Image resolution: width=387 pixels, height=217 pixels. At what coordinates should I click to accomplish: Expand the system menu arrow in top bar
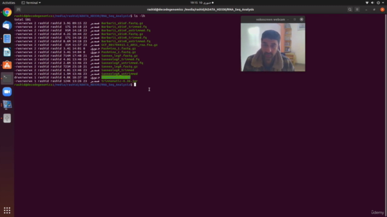tap(383, 2)
